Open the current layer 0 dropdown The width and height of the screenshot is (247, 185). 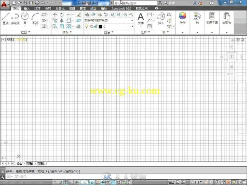click(x=109, y=26)
